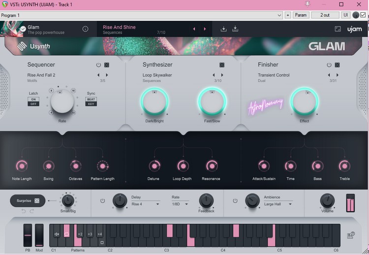
Task: Click the save preset download icon
Action: (223, 29)
